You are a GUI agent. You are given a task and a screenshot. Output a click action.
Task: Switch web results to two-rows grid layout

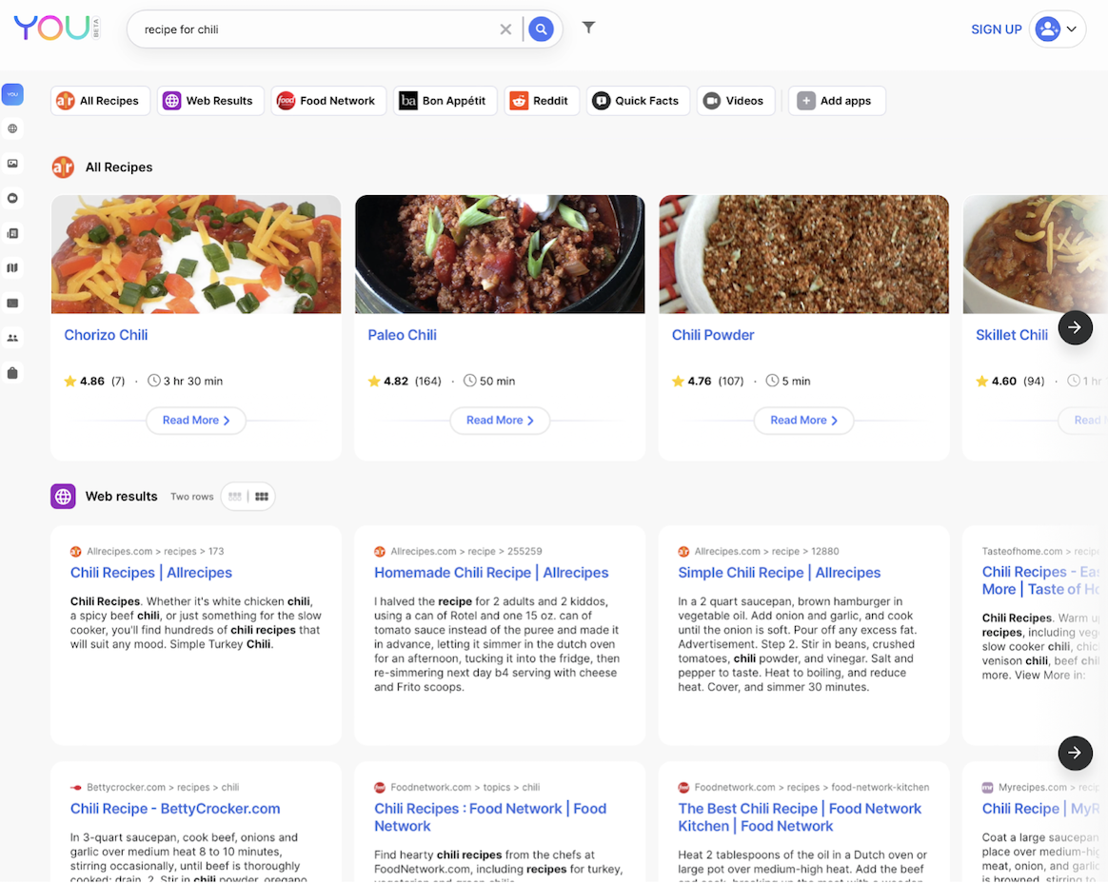[262, 497]
